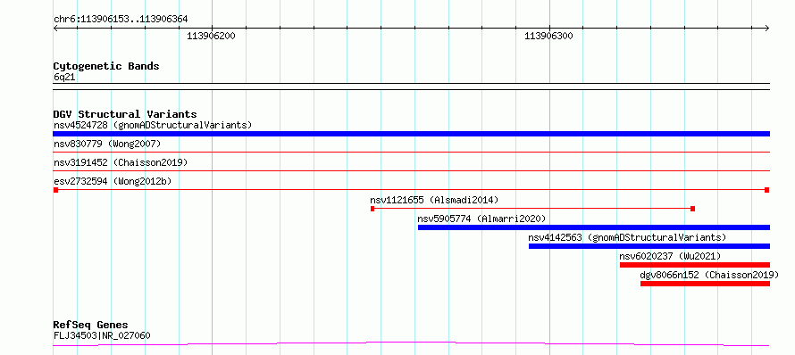The width and height of the screenshot is (795, 355).
Task: Click the FLJ34503|NR_027060 gene label
Action: tap(102, 335)
